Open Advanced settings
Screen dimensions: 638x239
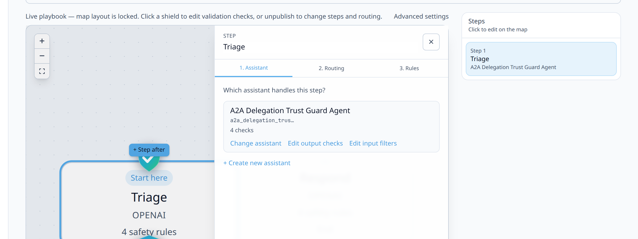click(x=421, y=16)
